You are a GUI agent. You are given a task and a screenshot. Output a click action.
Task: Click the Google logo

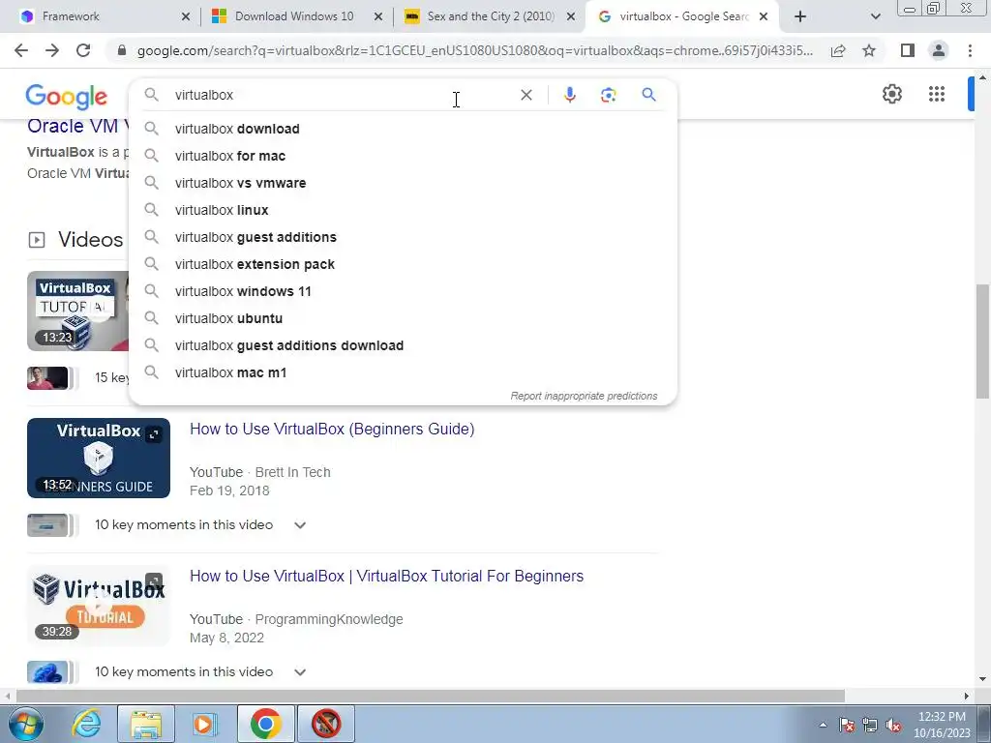67,97
